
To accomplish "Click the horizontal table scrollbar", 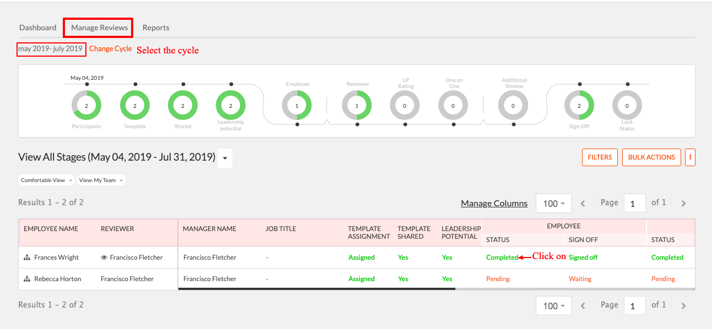I will [x=317, y=288].
